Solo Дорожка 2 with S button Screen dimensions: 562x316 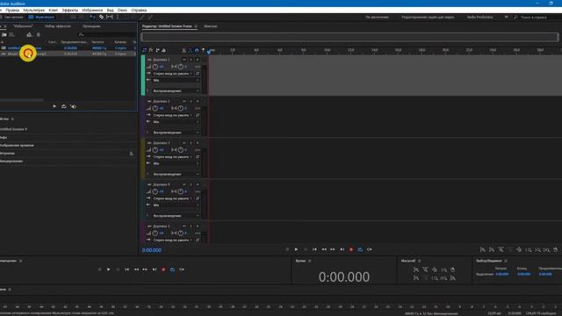click(x=191, y=102)
